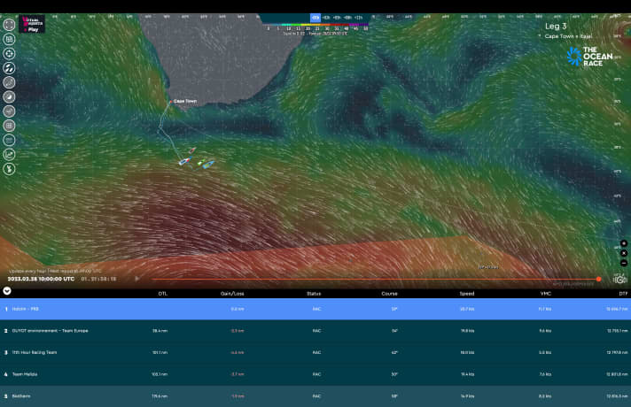Click the UTC date timestamp text
The image size is (631, 407).
[41, 279]
